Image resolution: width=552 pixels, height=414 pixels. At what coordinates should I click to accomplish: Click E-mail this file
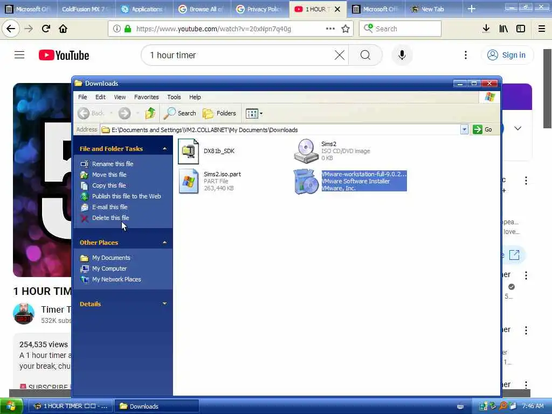click(110, 207)
